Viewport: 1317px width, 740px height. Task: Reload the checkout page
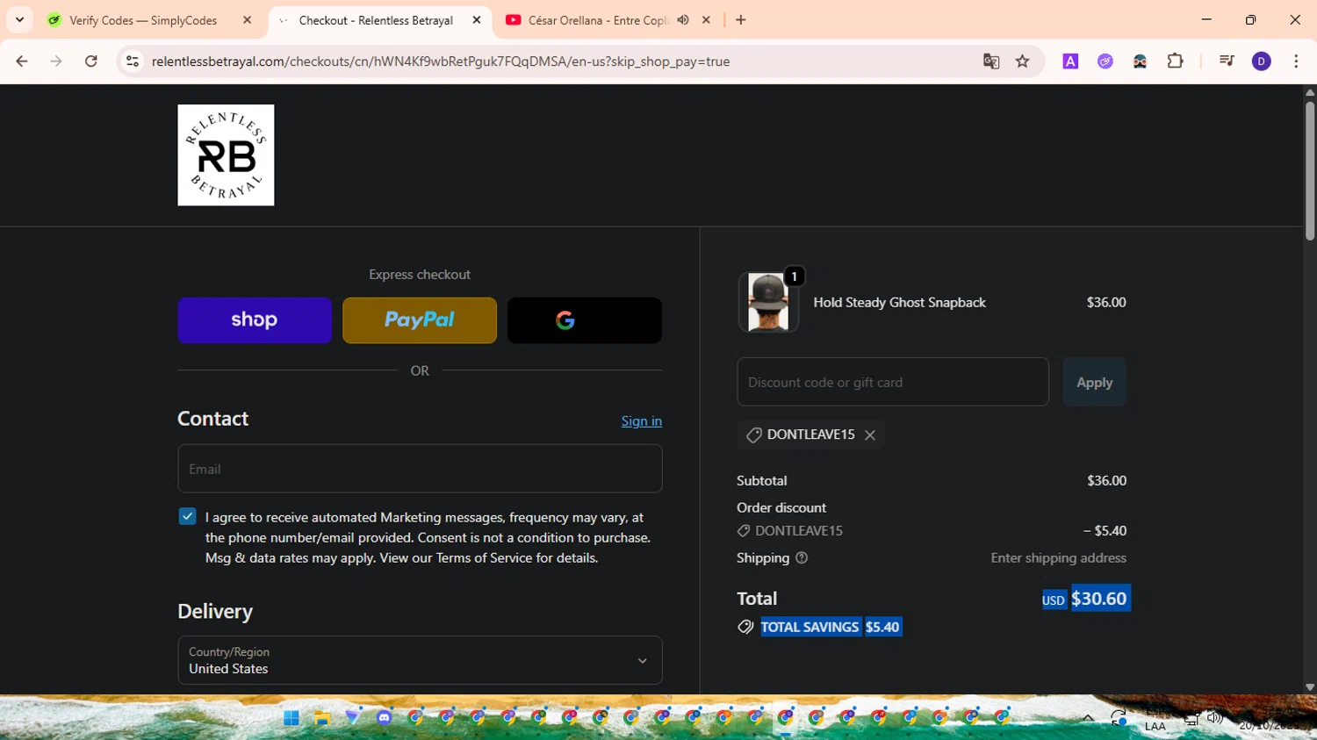click(91, 61)
